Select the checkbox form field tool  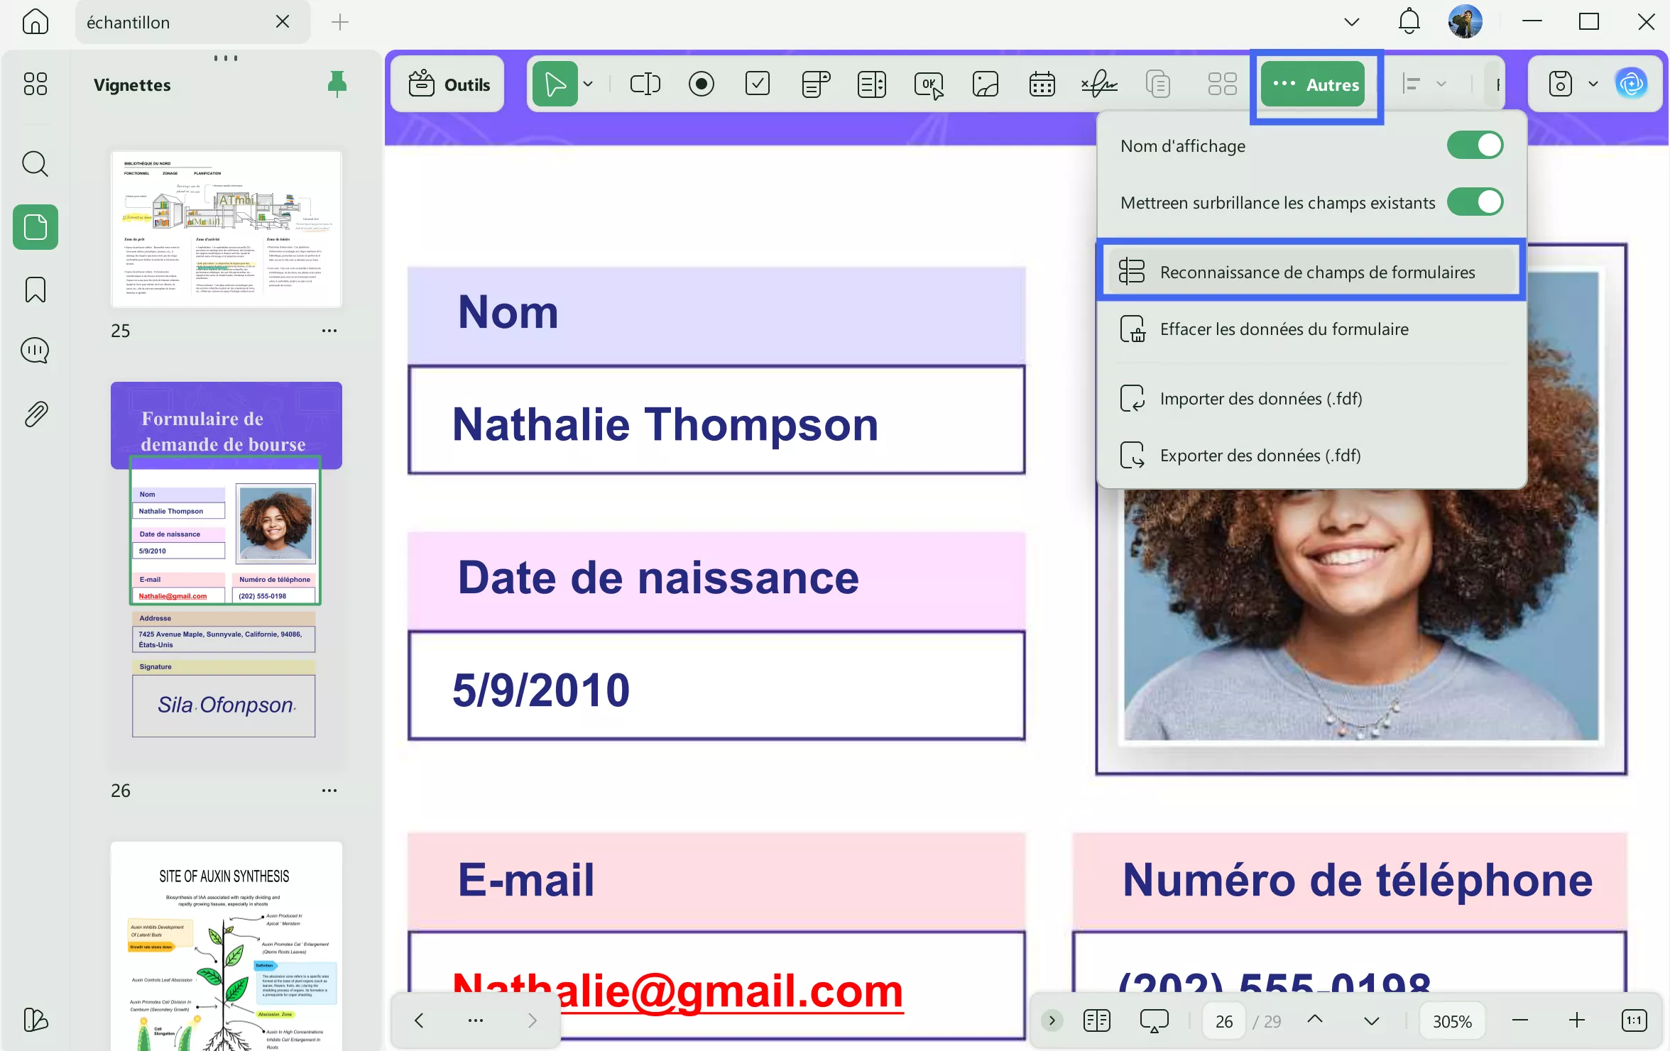[x=758, y=84]
